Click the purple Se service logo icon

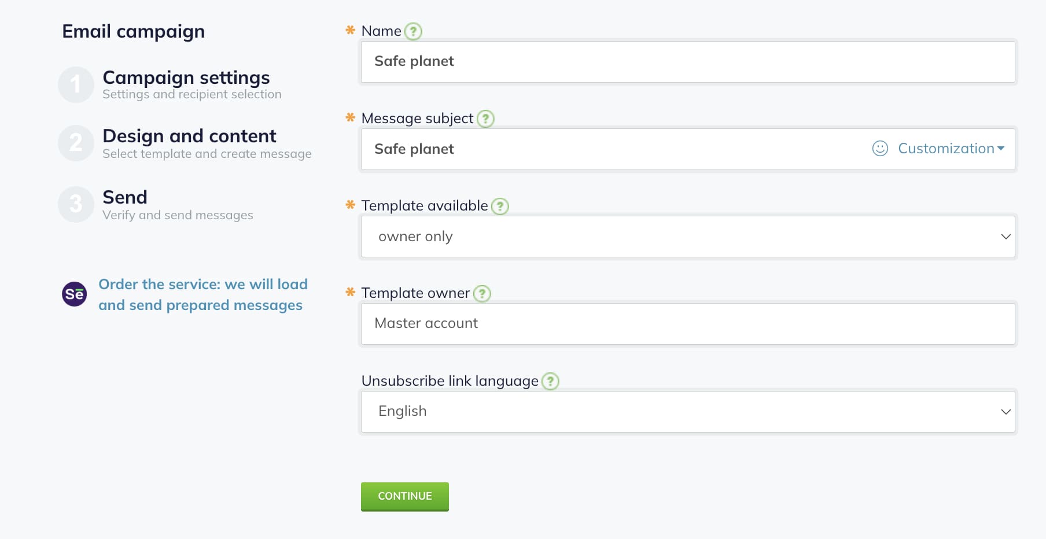(75, 294)
